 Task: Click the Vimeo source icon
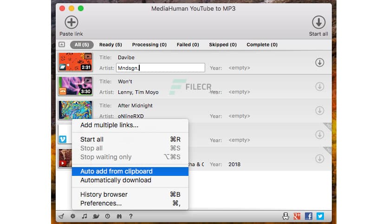point(63,139)
